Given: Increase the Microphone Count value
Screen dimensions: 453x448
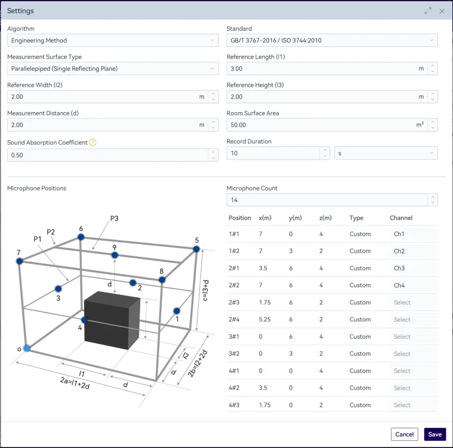Looking at the screenshot, I should (x=433, y=197).
